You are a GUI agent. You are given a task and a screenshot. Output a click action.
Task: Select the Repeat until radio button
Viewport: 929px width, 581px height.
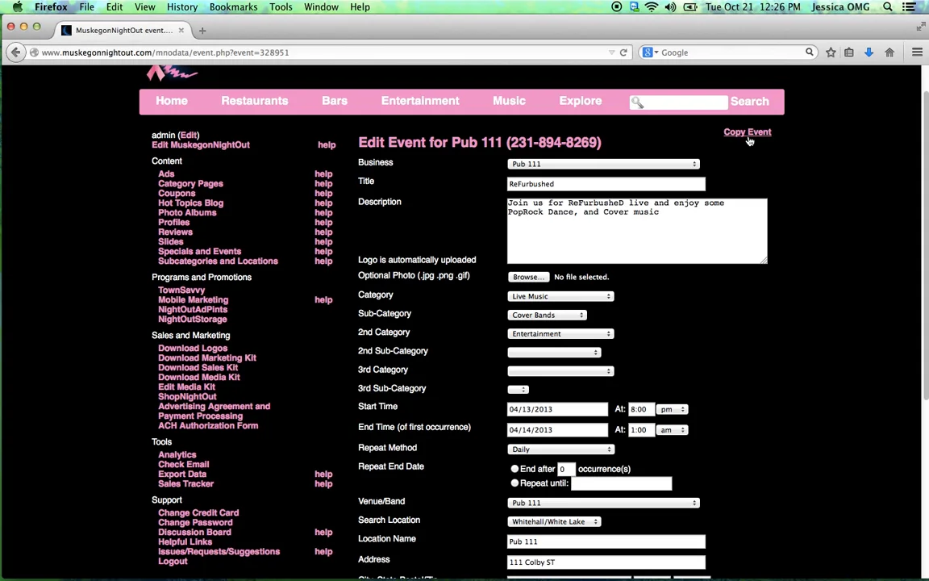514,483
